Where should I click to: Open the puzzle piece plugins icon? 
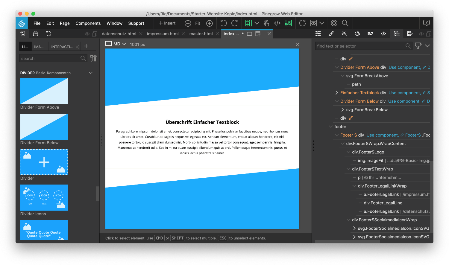pos(410,33)
